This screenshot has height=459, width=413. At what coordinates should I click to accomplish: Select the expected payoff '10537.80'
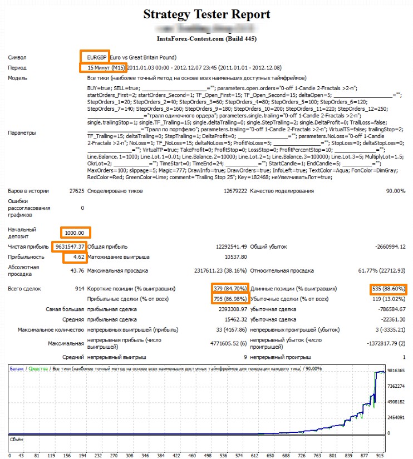pos(236,256)
